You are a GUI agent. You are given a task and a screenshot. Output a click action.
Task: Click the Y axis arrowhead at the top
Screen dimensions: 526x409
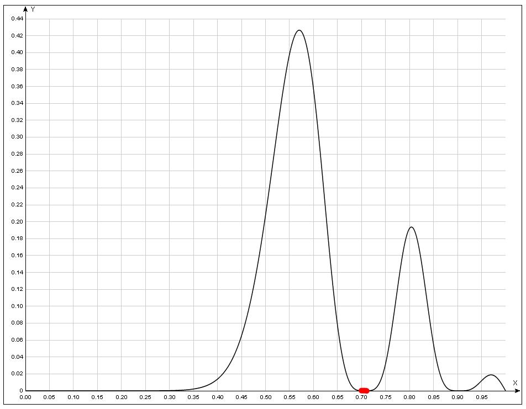(x=25, y=9)
